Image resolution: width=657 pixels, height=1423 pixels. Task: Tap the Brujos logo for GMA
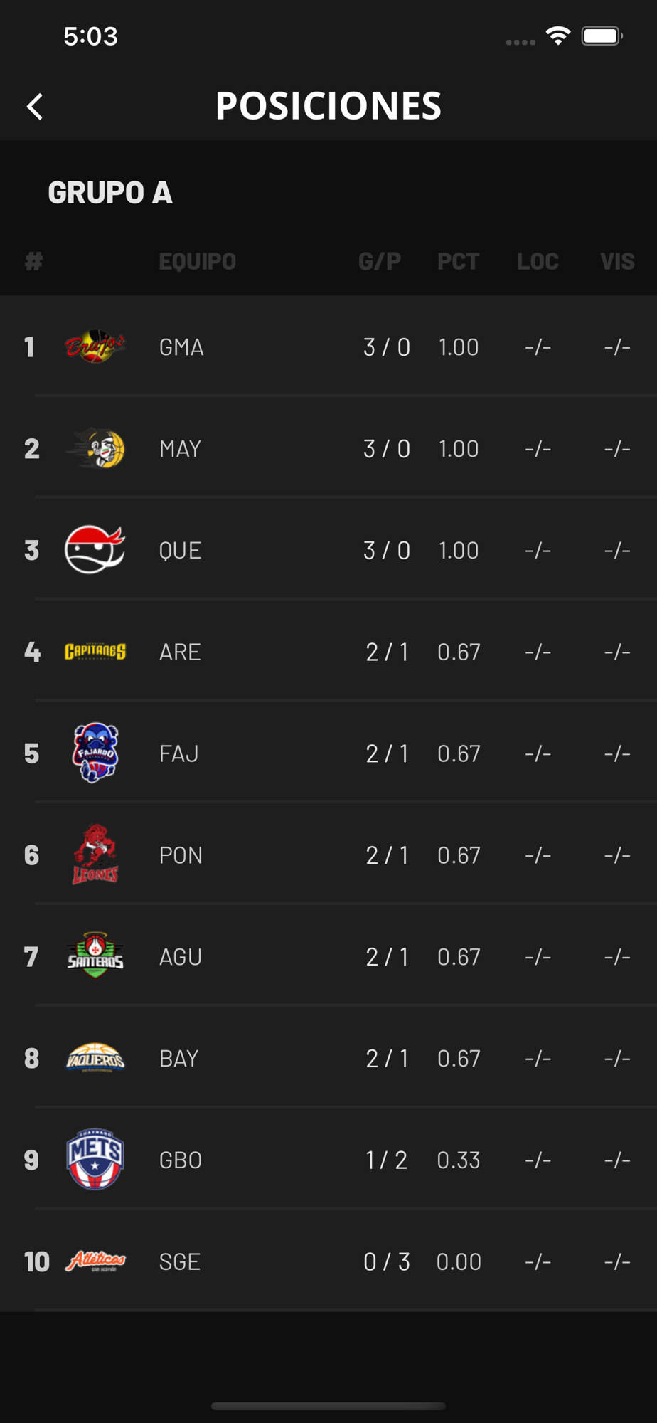click(x=95, y=347)
